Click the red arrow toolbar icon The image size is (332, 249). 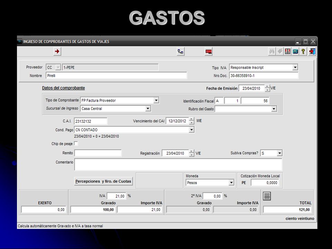[57, 52]
